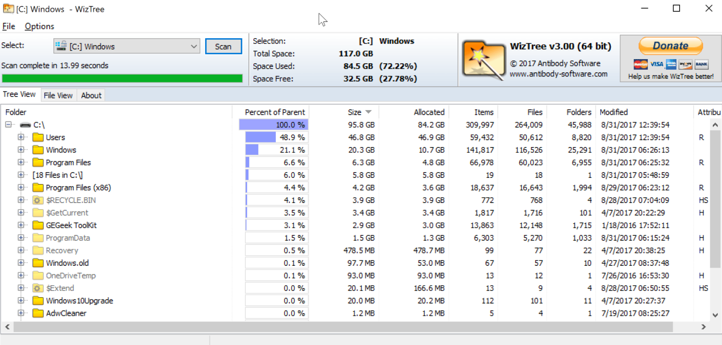The width and height of the screenshot is (722, 345).
Task: Click the Users folder icon
Action: pyautogui.click(x=38, y=137)
